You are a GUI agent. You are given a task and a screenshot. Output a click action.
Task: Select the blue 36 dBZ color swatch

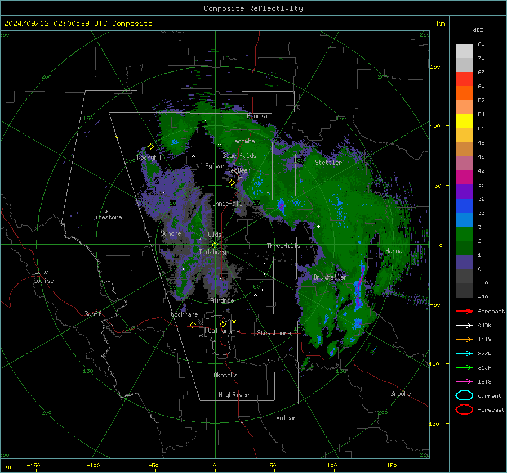coord(464,206)
